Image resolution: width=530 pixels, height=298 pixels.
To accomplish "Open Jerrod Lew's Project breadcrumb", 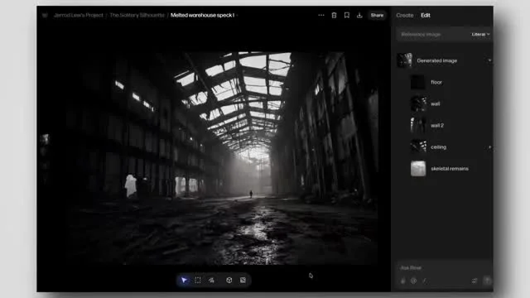I will click(79, 15).
